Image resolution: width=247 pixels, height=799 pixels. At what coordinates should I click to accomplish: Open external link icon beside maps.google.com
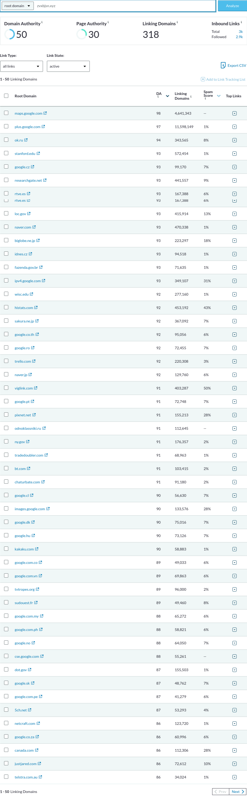[x=45, y=113]
